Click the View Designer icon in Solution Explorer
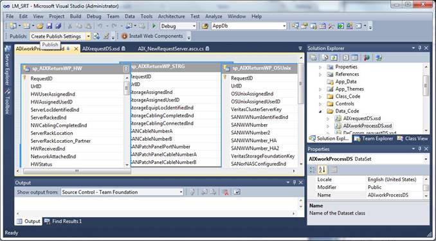 (x=354, y=58)
